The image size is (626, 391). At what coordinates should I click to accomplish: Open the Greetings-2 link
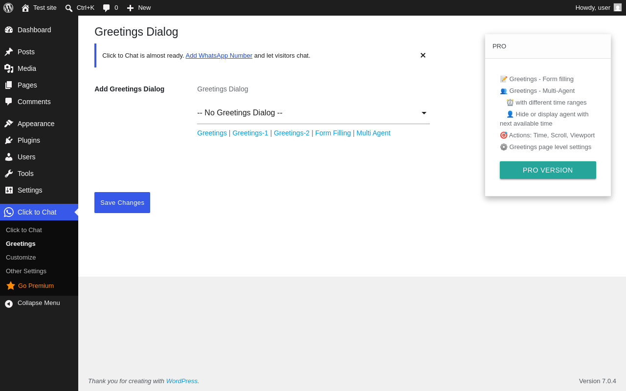pyautogui.click(x=291, y=133)
